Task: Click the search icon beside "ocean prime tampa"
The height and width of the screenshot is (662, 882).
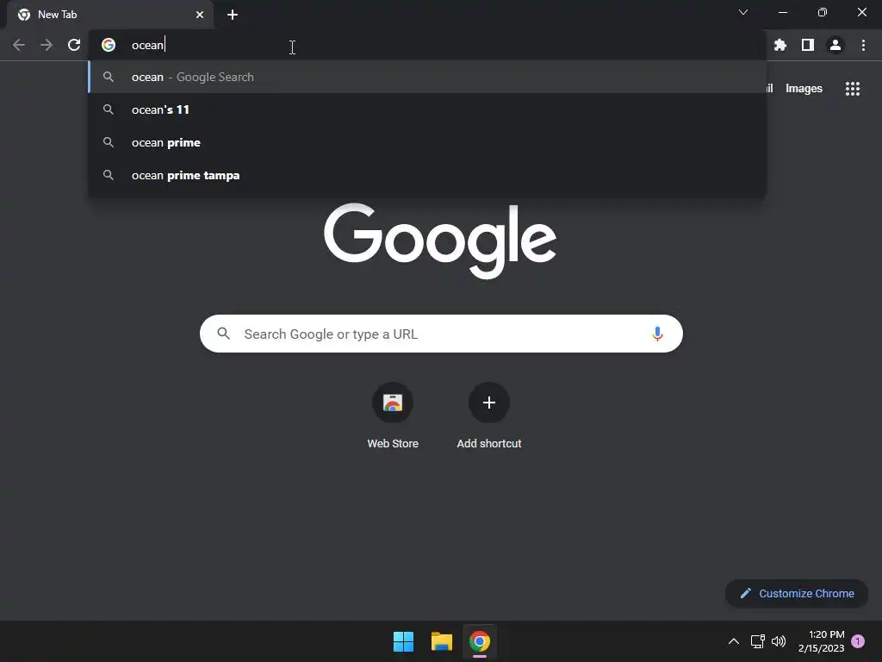Action: (109, 175)
